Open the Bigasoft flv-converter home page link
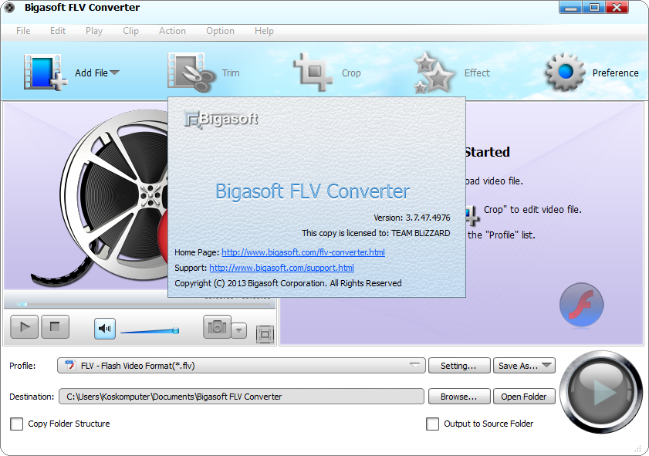The image size is (649, 456). pos(303,252)
